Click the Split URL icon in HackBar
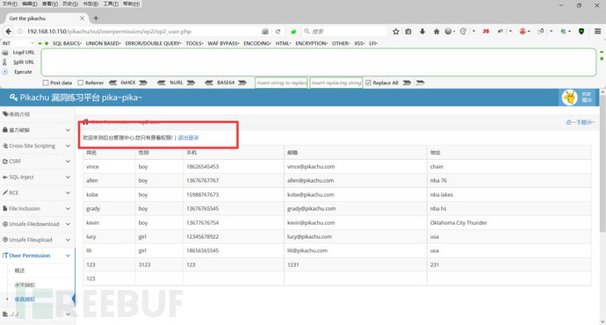The image size is (606, 325). (x=5, y=61)
